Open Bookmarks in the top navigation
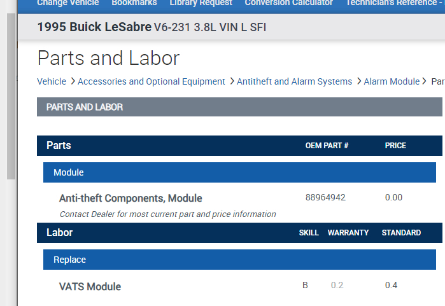The image size is (445, 306). click(134, 3)
